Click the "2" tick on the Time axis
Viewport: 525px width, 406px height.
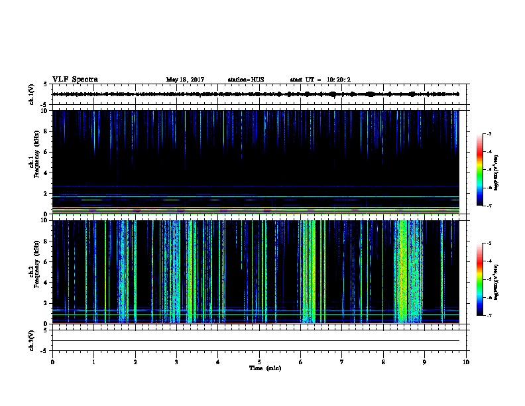135,362
